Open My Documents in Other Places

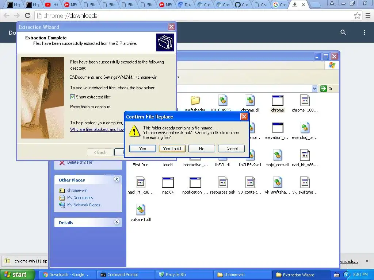tap(80, 198)
